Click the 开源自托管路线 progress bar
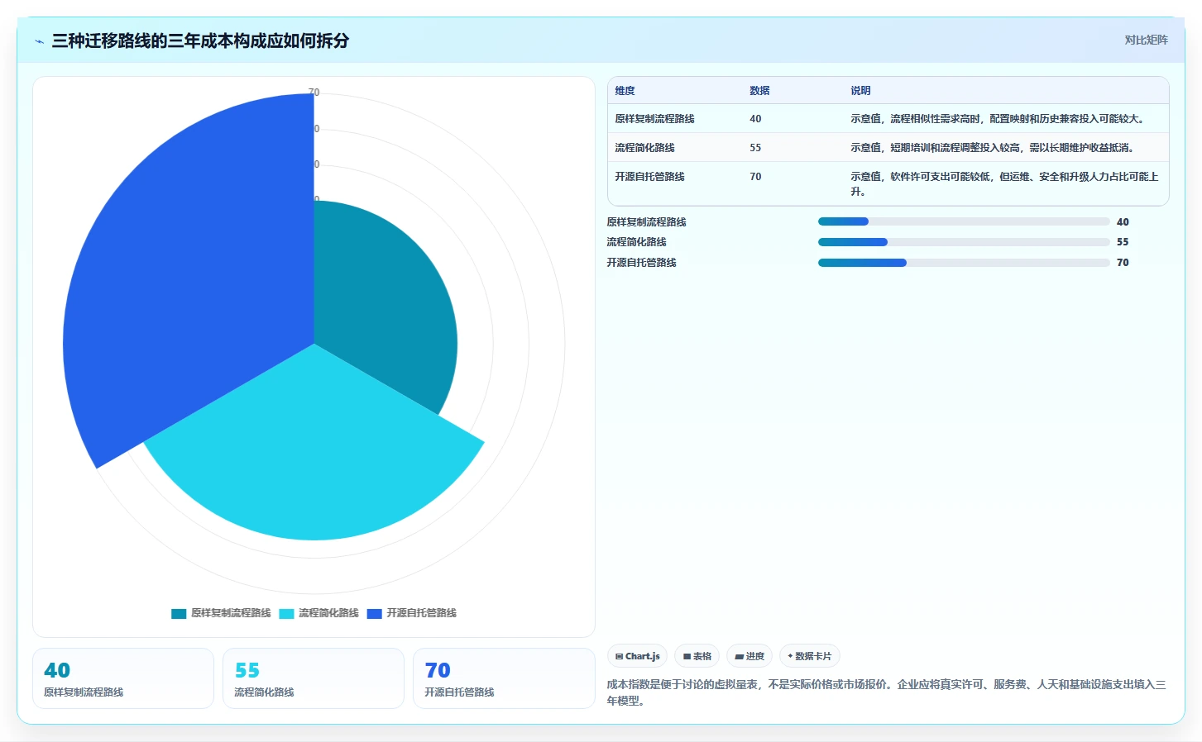 click(964, 263)
